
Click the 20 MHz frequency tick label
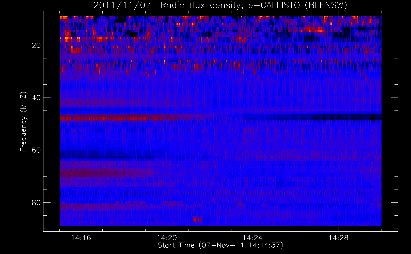[x=36, y=45]
